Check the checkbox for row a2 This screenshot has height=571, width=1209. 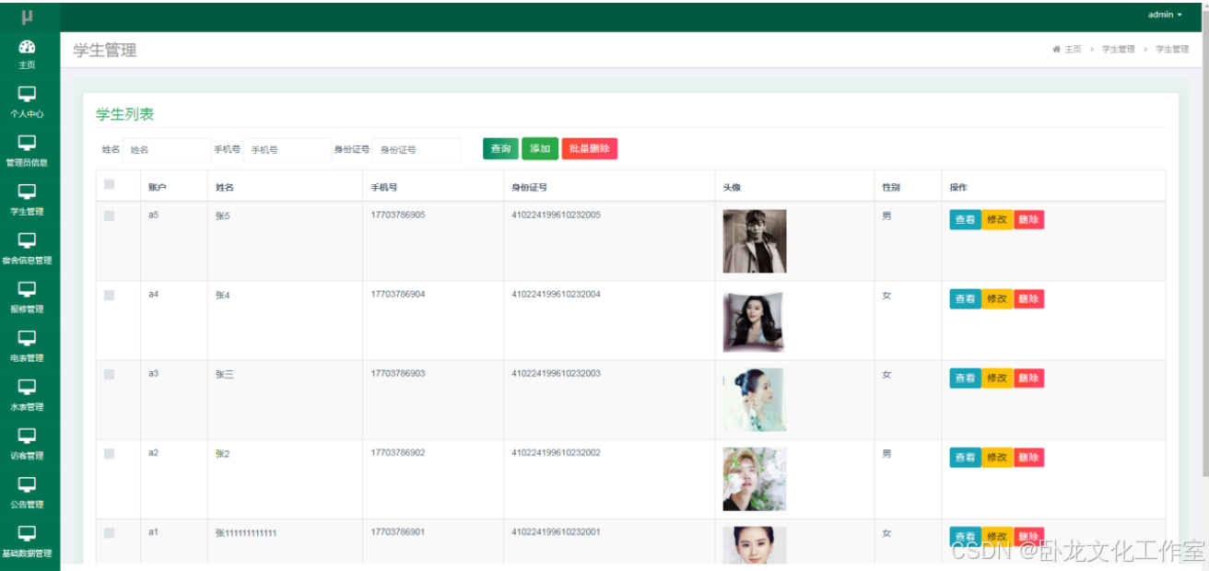(x=109, y=453)
